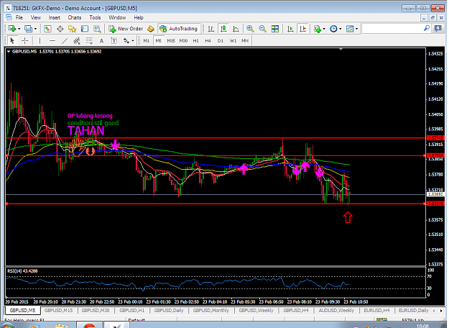This screenshot has width=449, height=328.
Task: Select the crosshair tool
Action: [x=25, y=41]
